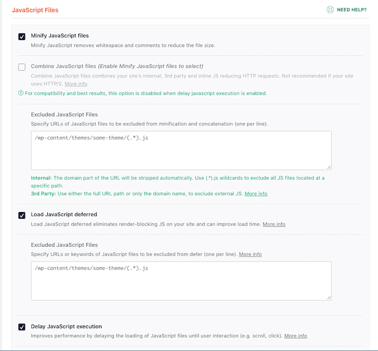Disable Load JavaScript deferred

(x=21, y=215)
